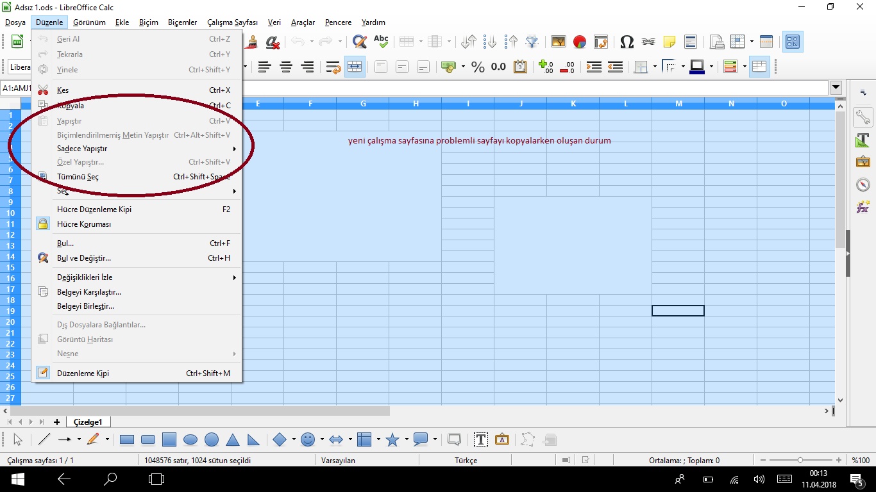Open the Freeze Rows and Columns dropdown arrow
876x492 pixels.
point(751,42)
